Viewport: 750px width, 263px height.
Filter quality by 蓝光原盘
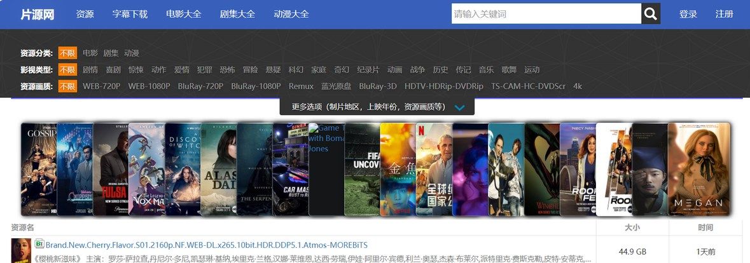(337, 86)
